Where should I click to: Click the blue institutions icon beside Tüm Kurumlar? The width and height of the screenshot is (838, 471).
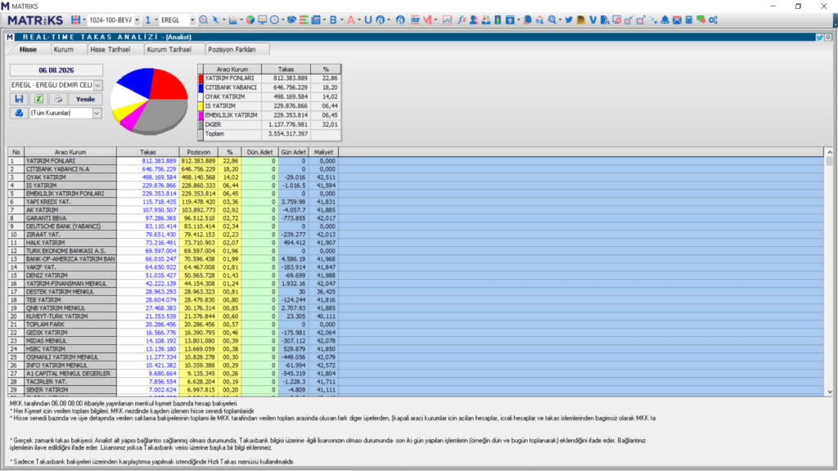[20, 113]
